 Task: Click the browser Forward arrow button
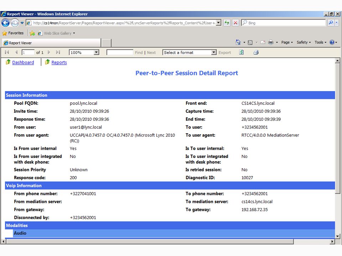pos(15,23)
